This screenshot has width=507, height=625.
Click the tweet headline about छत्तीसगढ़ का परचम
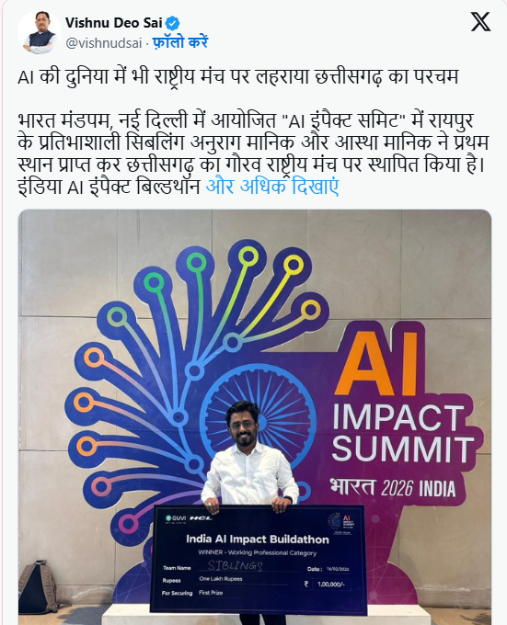pyautogui.click(x=237, y=76)
